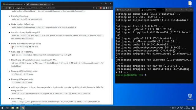This screenshot has width=196, height=110.
Task: Select the desktop file icon at top right
Action: click(190, 4)
